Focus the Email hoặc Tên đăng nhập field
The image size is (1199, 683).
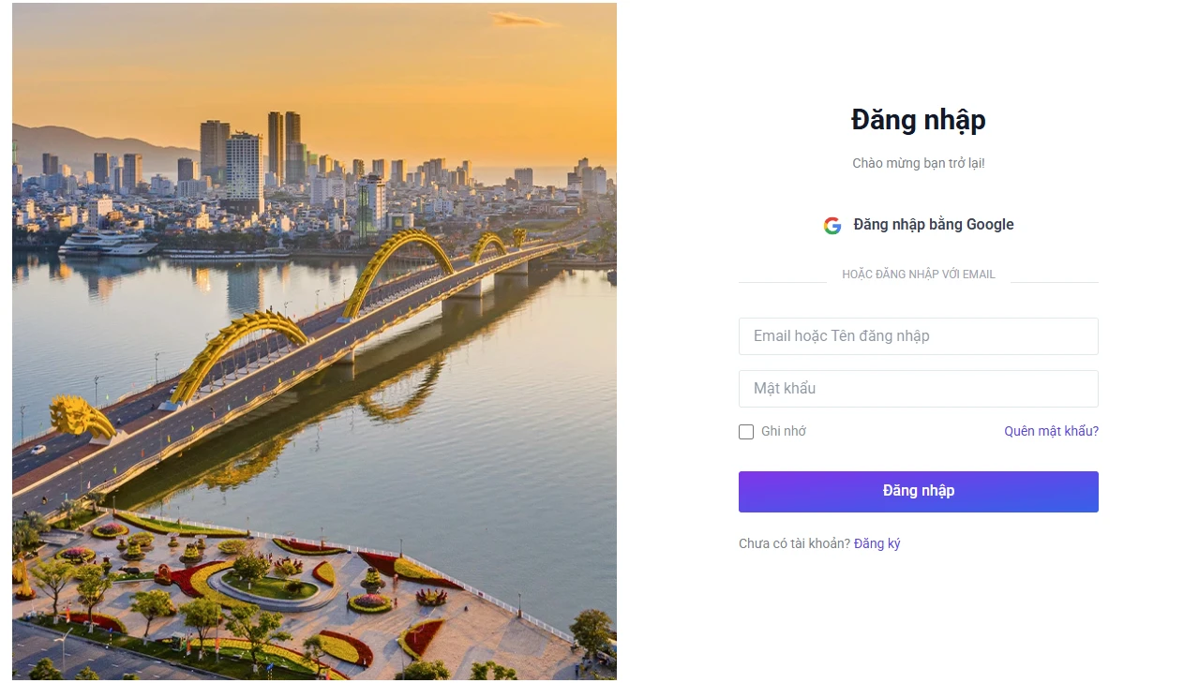(918, 336)
